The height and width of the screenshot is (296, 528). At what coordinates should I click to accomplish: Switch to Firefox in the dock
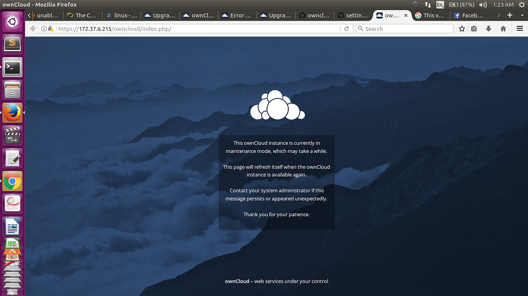click(x=12, y=113)
